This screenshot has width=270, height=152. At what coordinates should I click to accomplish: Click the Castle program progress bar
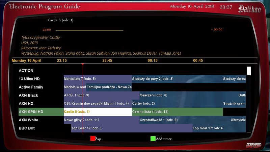tap(89, 30)
